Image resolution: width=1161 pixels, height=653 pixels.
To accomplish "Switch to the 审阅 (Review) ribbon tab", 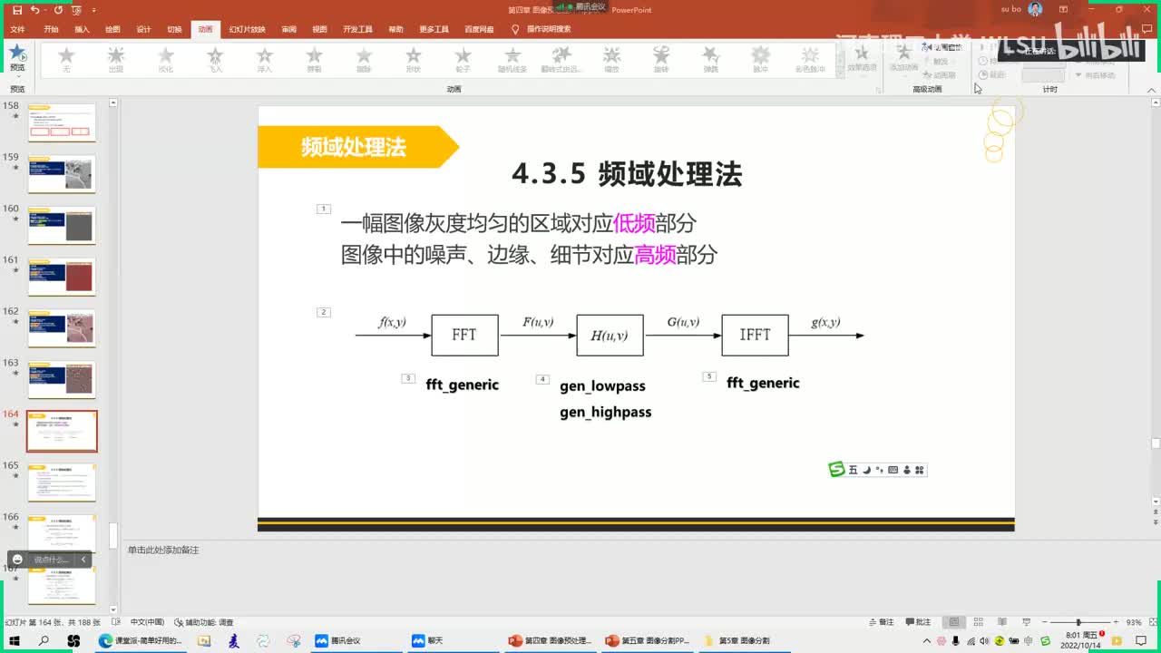I will [288, 29].
